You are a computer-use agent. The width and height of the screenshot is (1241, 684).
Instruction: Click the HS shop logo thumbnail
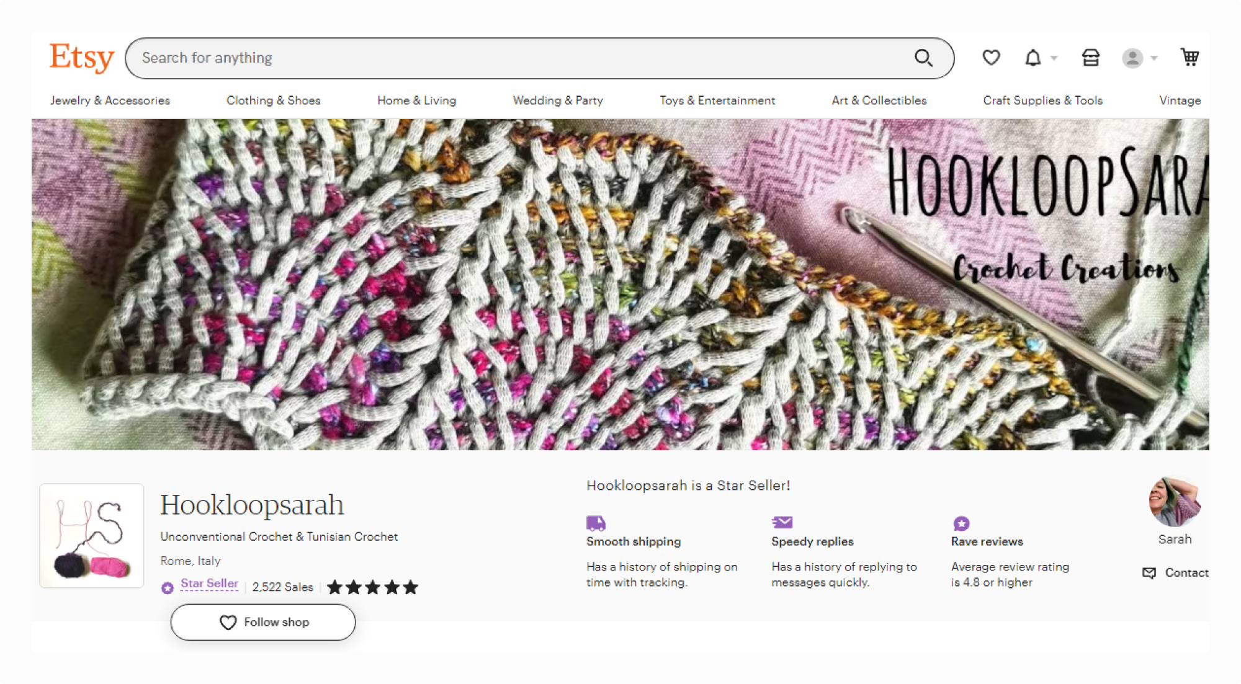92,536
